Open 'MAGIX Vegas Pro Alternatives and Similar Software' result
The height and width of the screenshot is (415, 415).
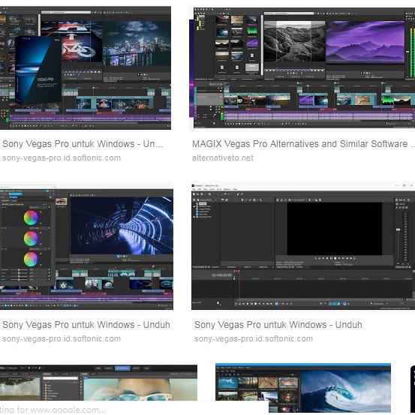point(303,144)
